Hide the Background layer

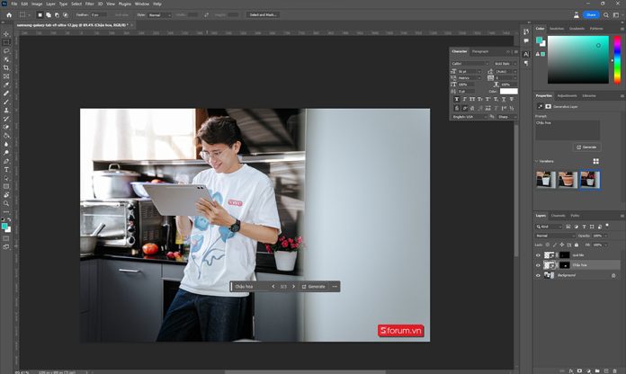coord(539,276)
